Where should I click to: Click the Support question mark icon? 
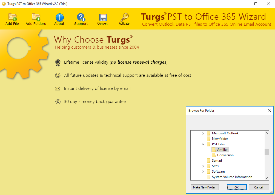81,17
